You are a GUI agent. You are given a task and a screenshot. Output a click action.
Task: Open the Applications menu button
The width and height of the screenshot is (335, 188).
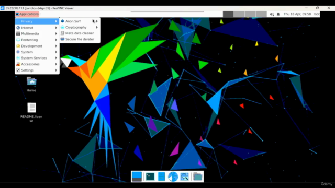point(27,14)
